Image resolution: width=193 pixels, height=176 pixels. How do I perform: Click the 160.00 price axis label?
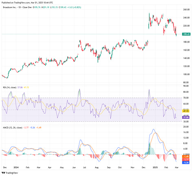tap(186, 50)
